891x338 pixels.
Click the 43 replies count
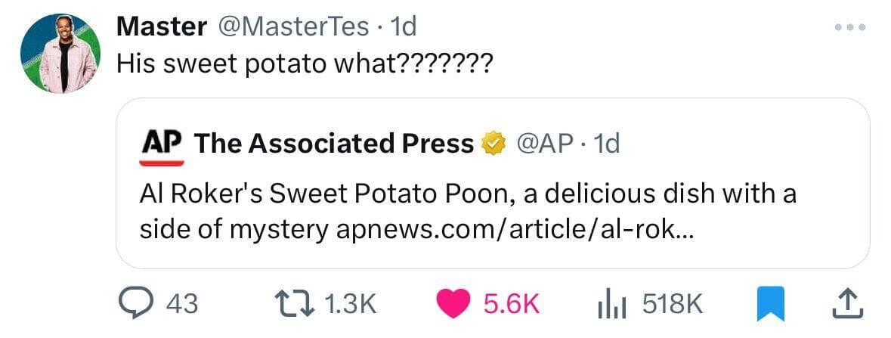pos(181,304)
